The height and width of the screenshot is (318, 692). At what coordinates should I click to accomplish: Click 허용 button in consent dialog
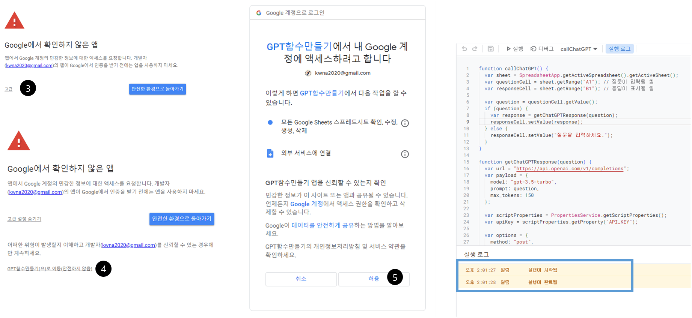(x=374, y=279)
